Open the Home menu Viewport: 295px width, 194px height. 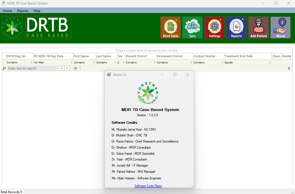[x=7, y=11]
